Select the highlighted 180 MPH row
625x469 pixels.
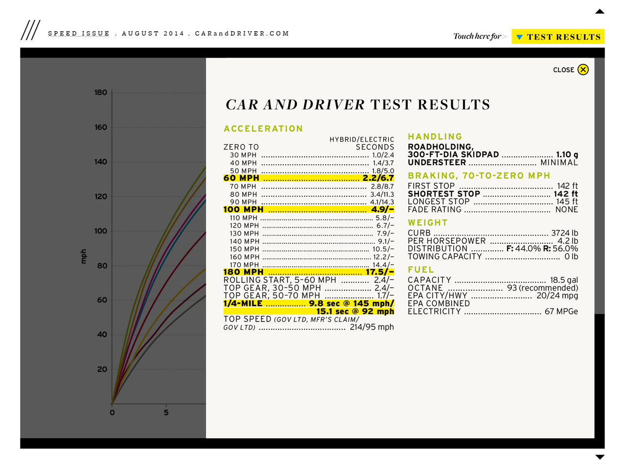click(308, 272)
